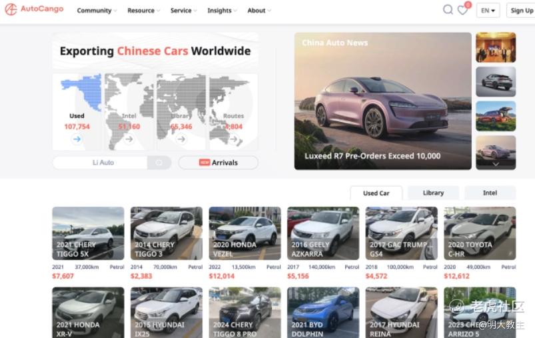Open the 2021 Chery Tiggo 5X listing

click(88, 233)
